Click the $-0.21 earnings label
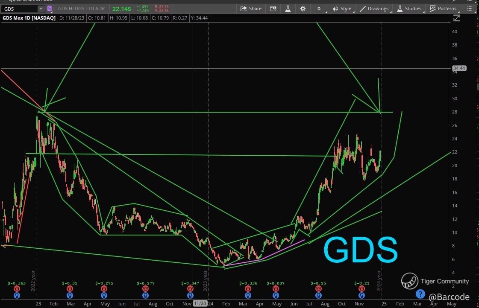Viewport: 479px width, 308px height. (361, 283)
